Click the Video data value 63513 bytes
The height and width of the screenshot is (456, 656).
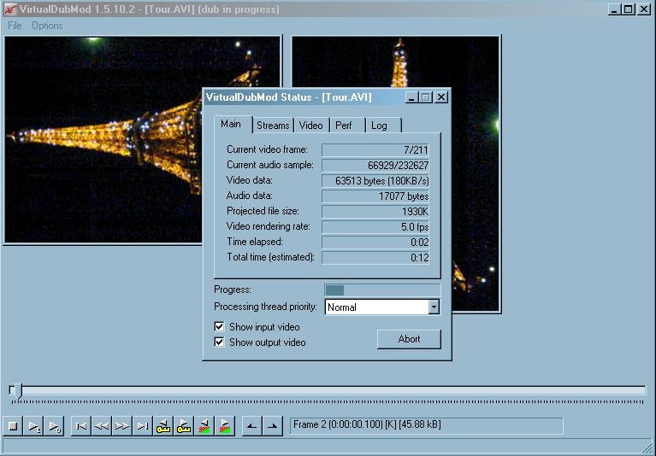coord(375,181)
